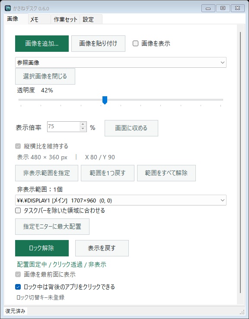Click the 表示を戻す button
The height and width of the screenshot is (319, 249).
coord(102,248)
